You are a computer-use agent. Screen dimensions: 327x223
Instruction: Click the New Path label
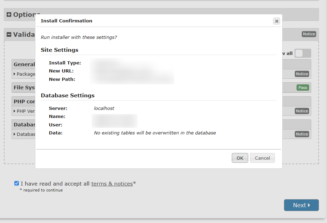pyautogui.click(x=62, y=79)
